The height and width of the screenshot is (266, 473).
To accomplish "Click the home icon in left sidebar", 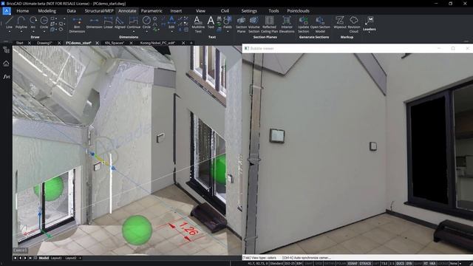I will pyautogui.click(x=6, y=64).
